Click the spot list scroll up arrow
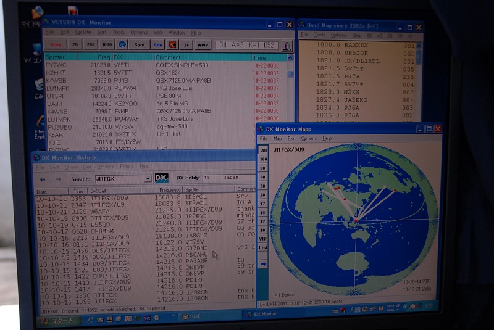Image resolution: width=494 pixels, height=330 pixels. pos(290,58)
